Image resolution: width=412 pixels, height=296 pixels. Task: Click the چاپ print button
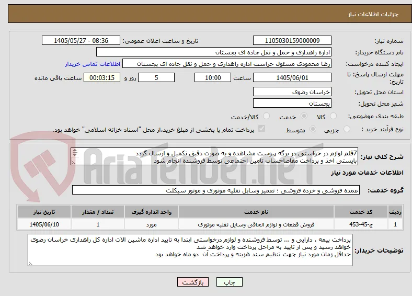[229, 282]
